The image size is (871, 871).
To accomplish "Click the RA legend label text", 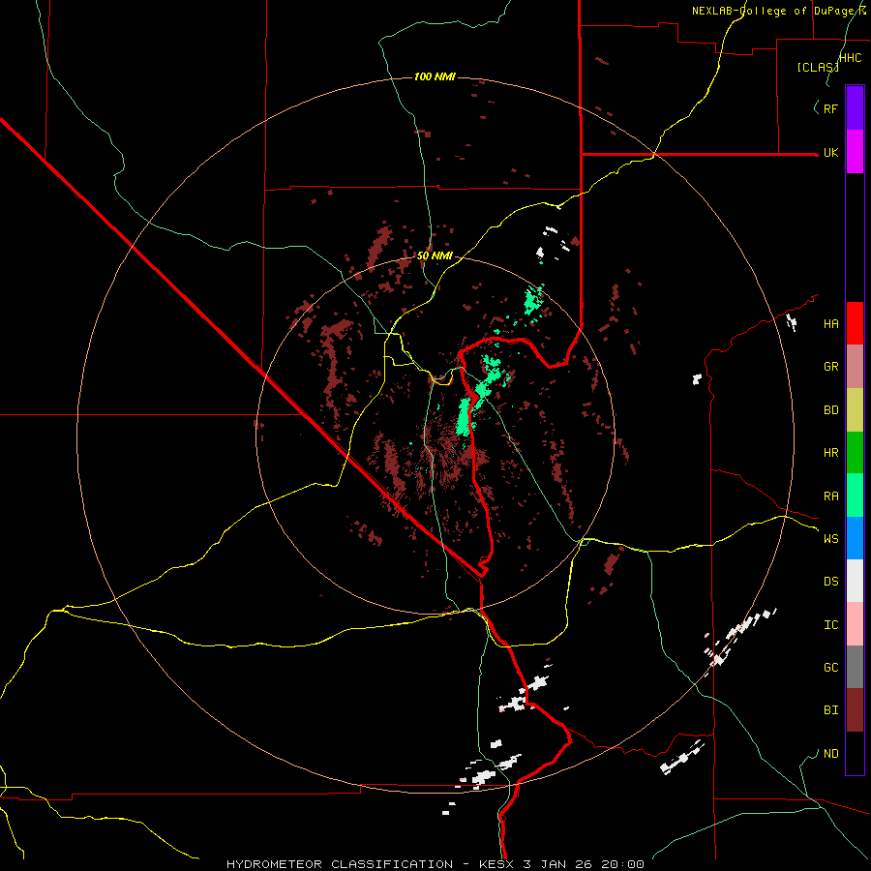I will (x=831, y=496).
